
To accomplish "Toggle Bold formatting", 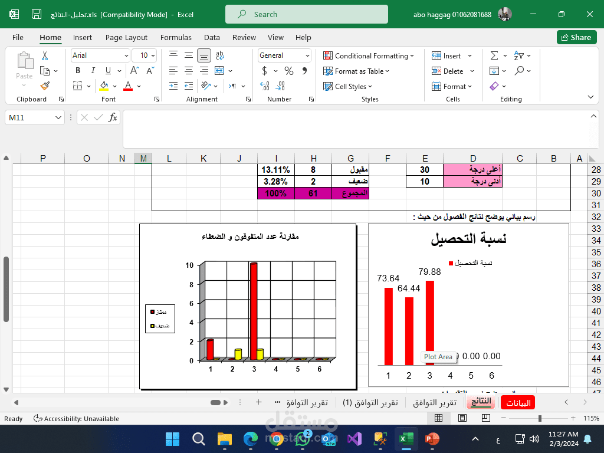I will coord(78,71).
